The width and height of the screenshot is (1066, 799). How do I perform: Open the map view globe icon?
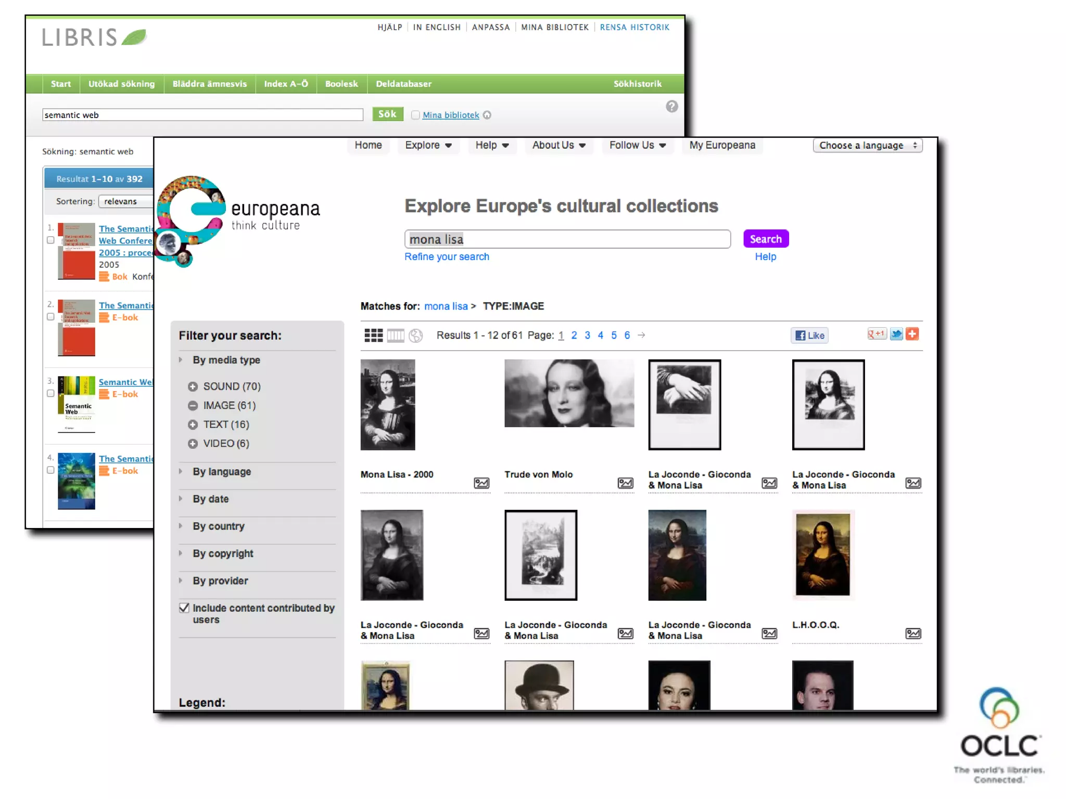416,336
